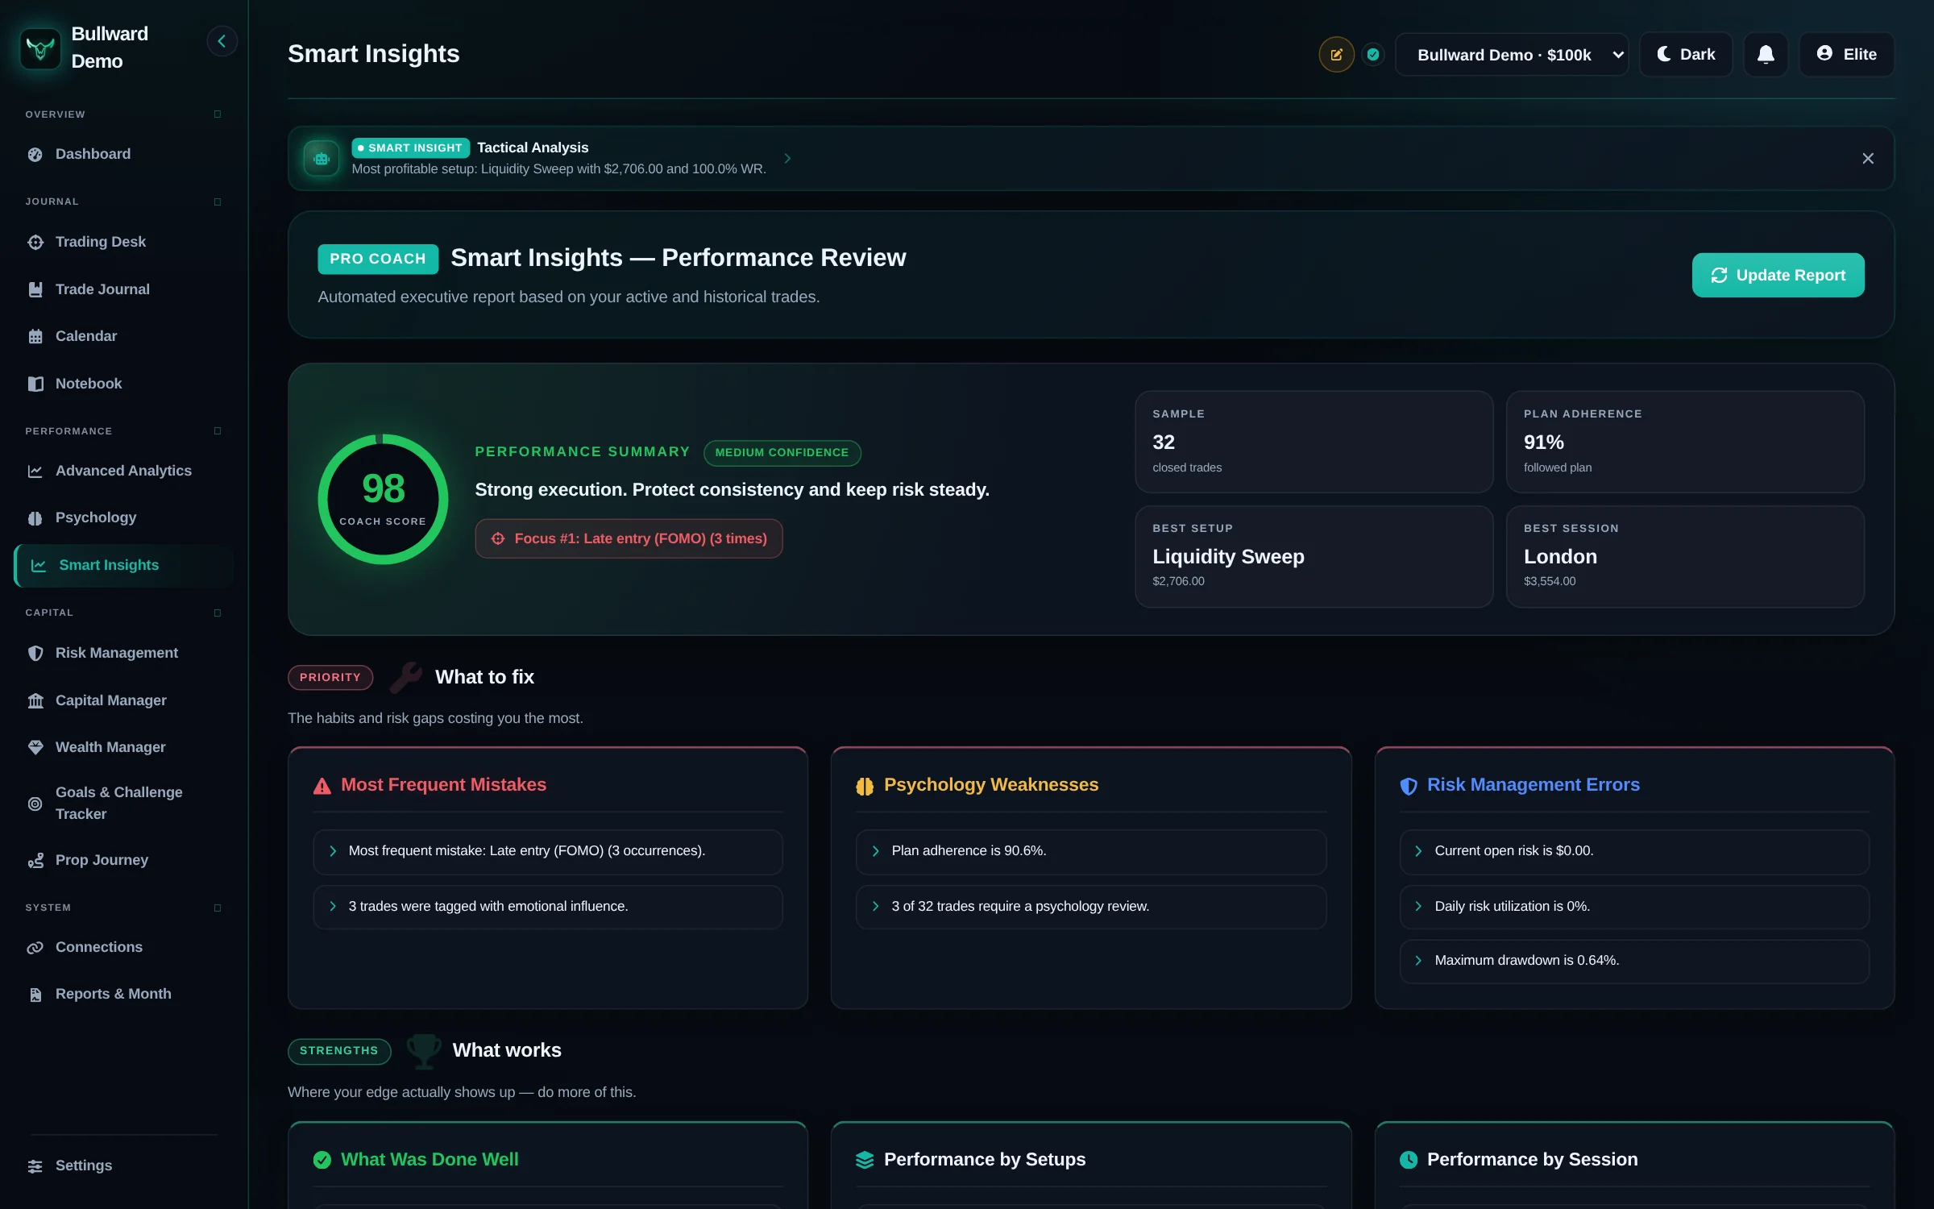Click the Wealth Manager gem icon

(35, 747)
